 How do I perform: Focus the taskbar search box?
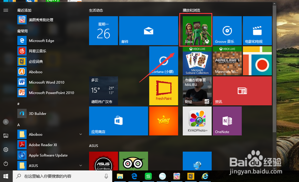tap(63, 176)
